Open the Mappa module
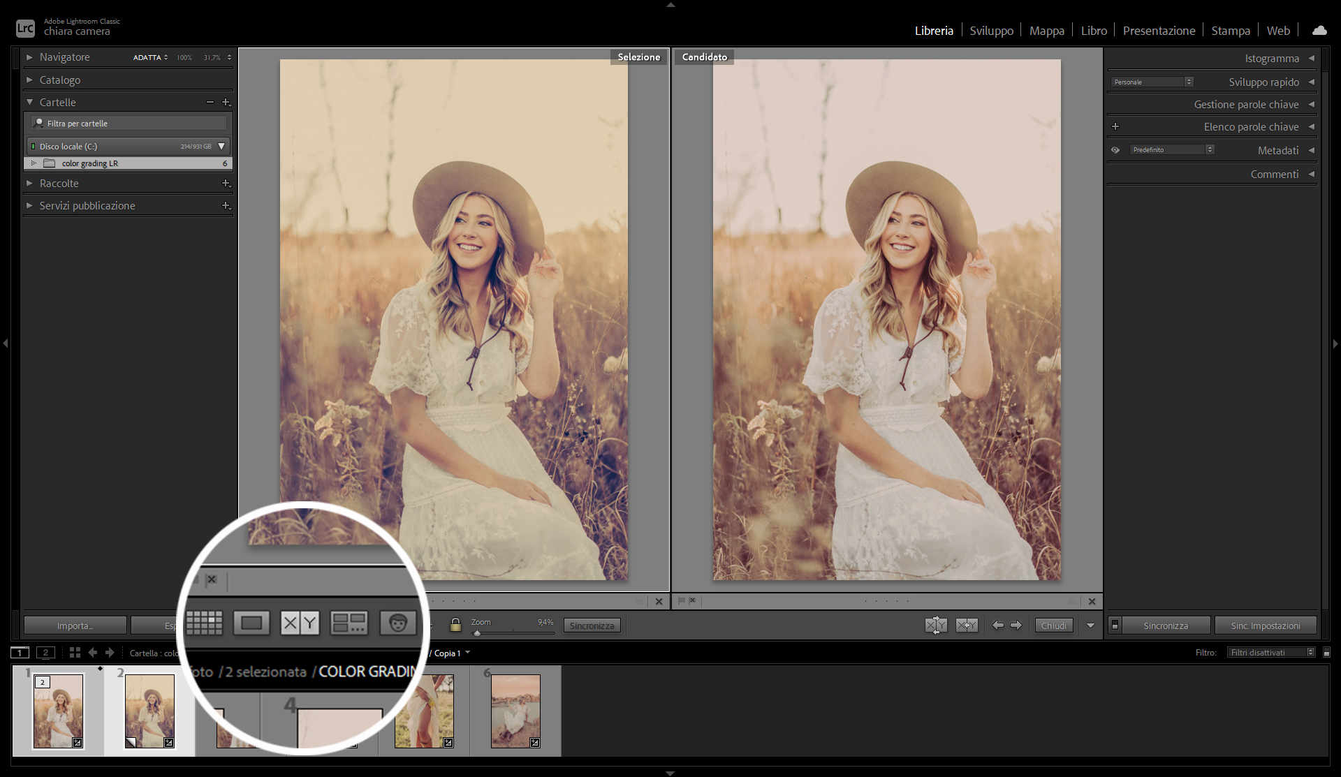 click(x=1046, y=31)
